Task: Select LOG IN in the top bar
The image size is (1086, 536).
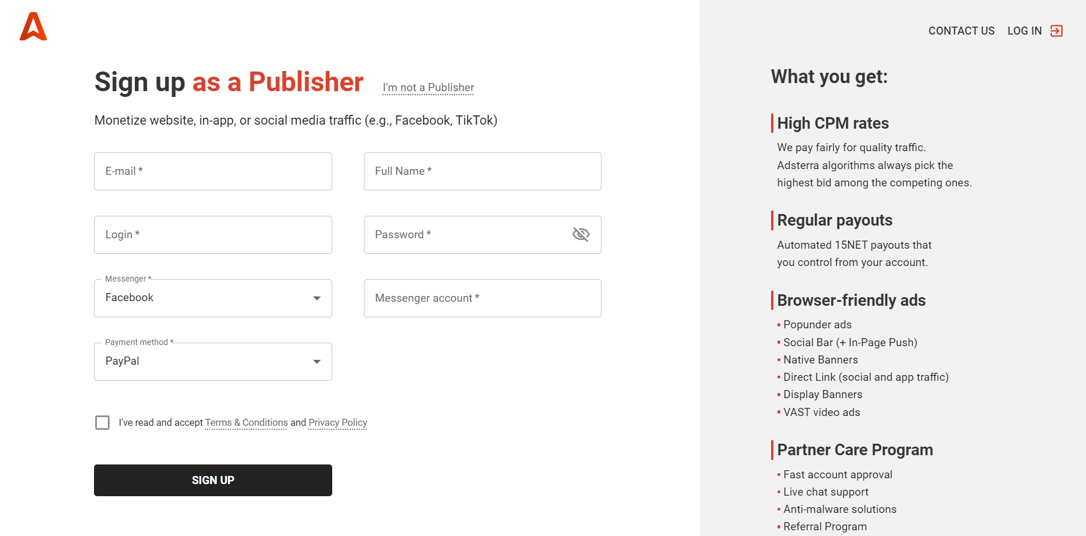Action: click(x=1024, y=31)
